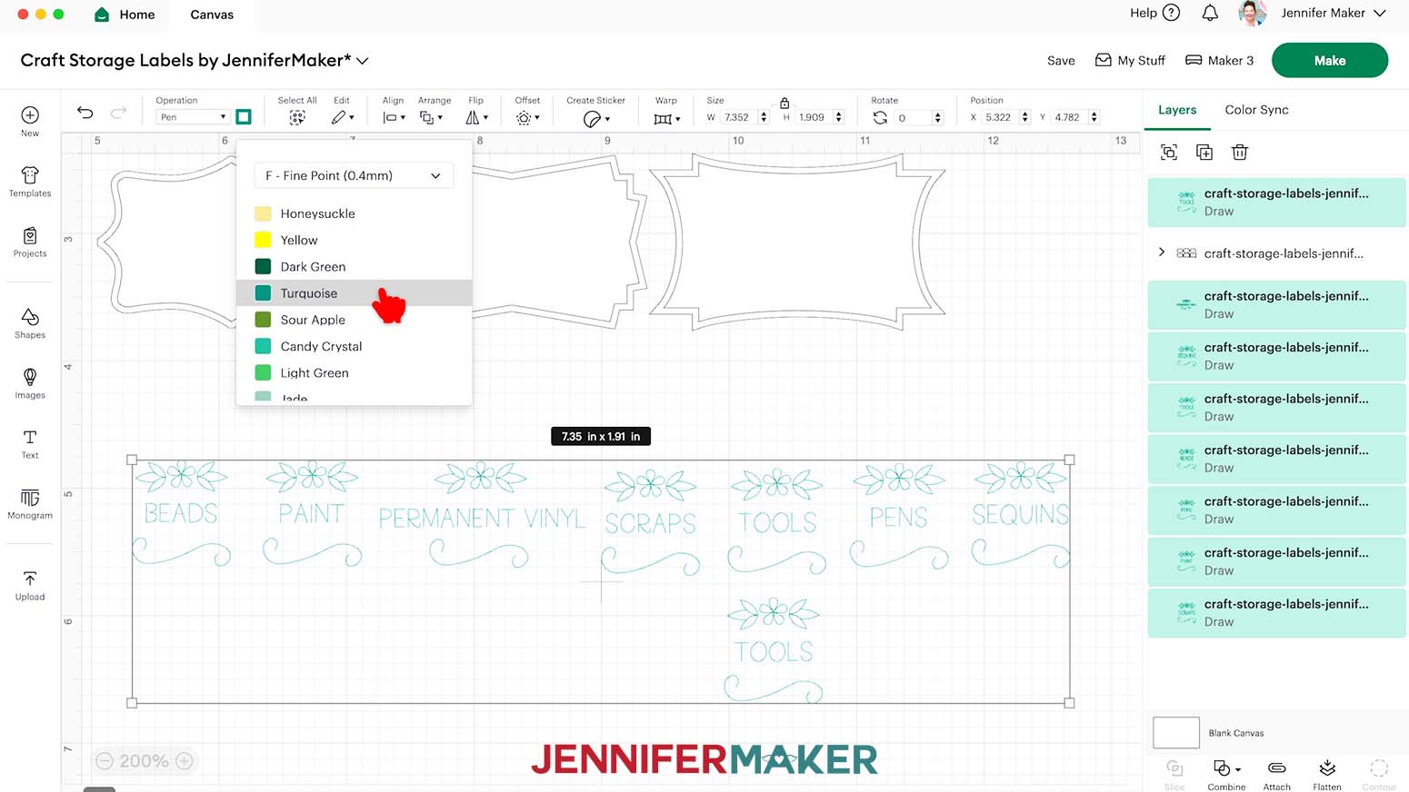Viewport: 1409px width, 792px height.
Task: Group selected layers icon in Layers panel
Action: click(x=1169, y=153)
